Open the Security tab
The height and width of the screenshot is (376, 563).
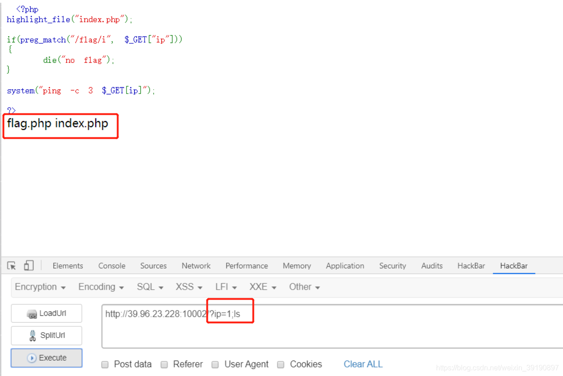(x=393, y=266)
